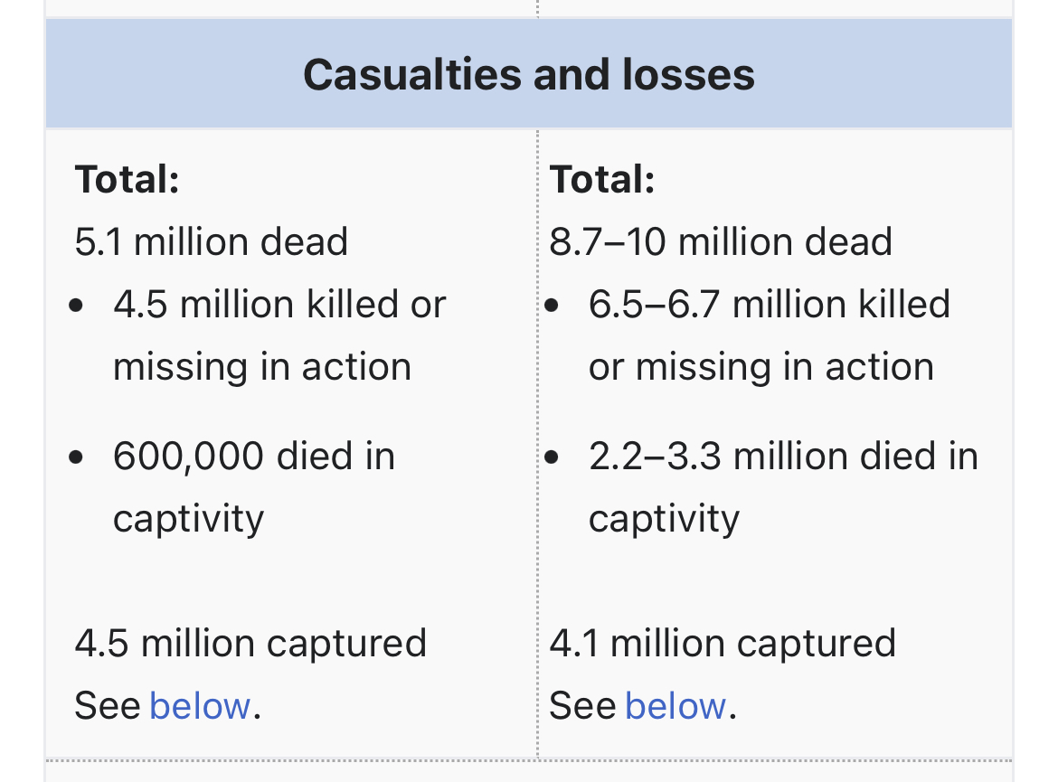Viewport: 1058px width, 782px height.
Task: Click the '2.2–3.3 million died in' entry
Action: tap(783, 456)
